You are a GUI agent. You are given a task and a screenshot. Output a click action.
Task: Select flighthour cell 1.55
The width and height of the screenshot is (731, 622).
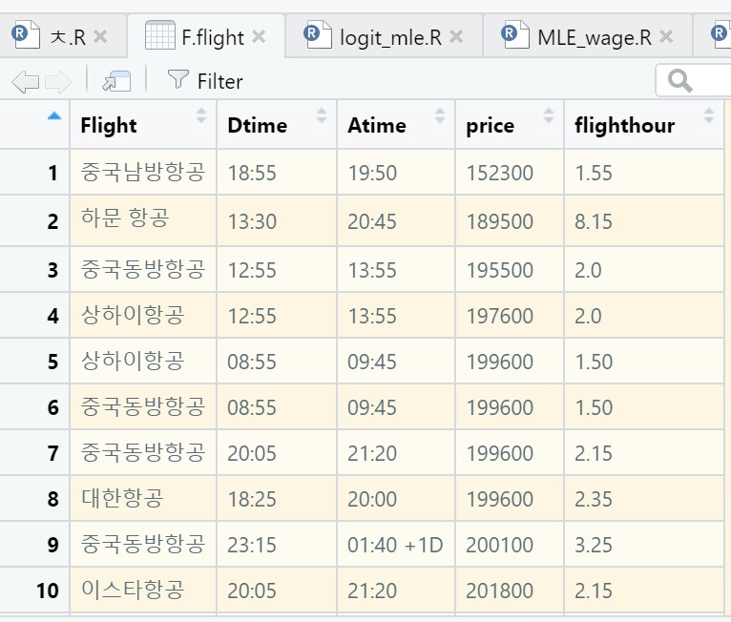click(644, 173)
